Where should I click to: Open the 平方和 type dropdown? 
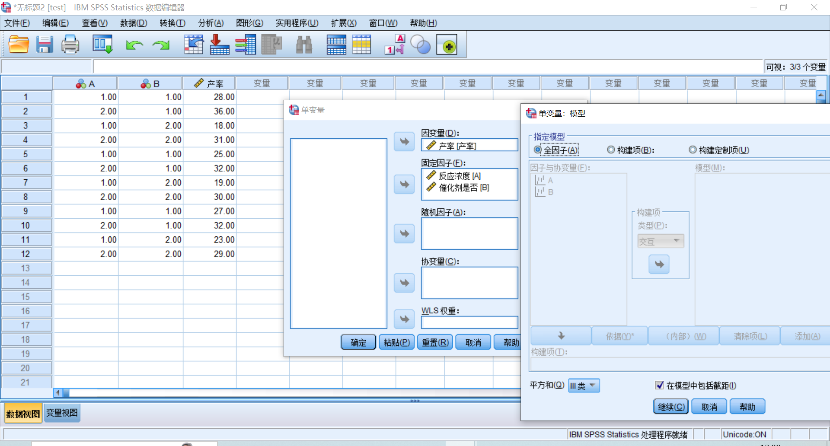tap(584, 385)
